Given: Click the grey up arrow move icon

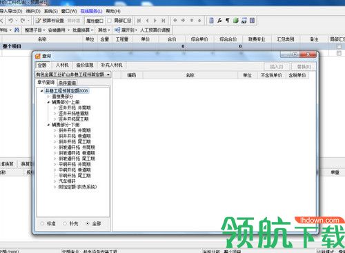Looking at the screenshot, I should coord(192,21).
